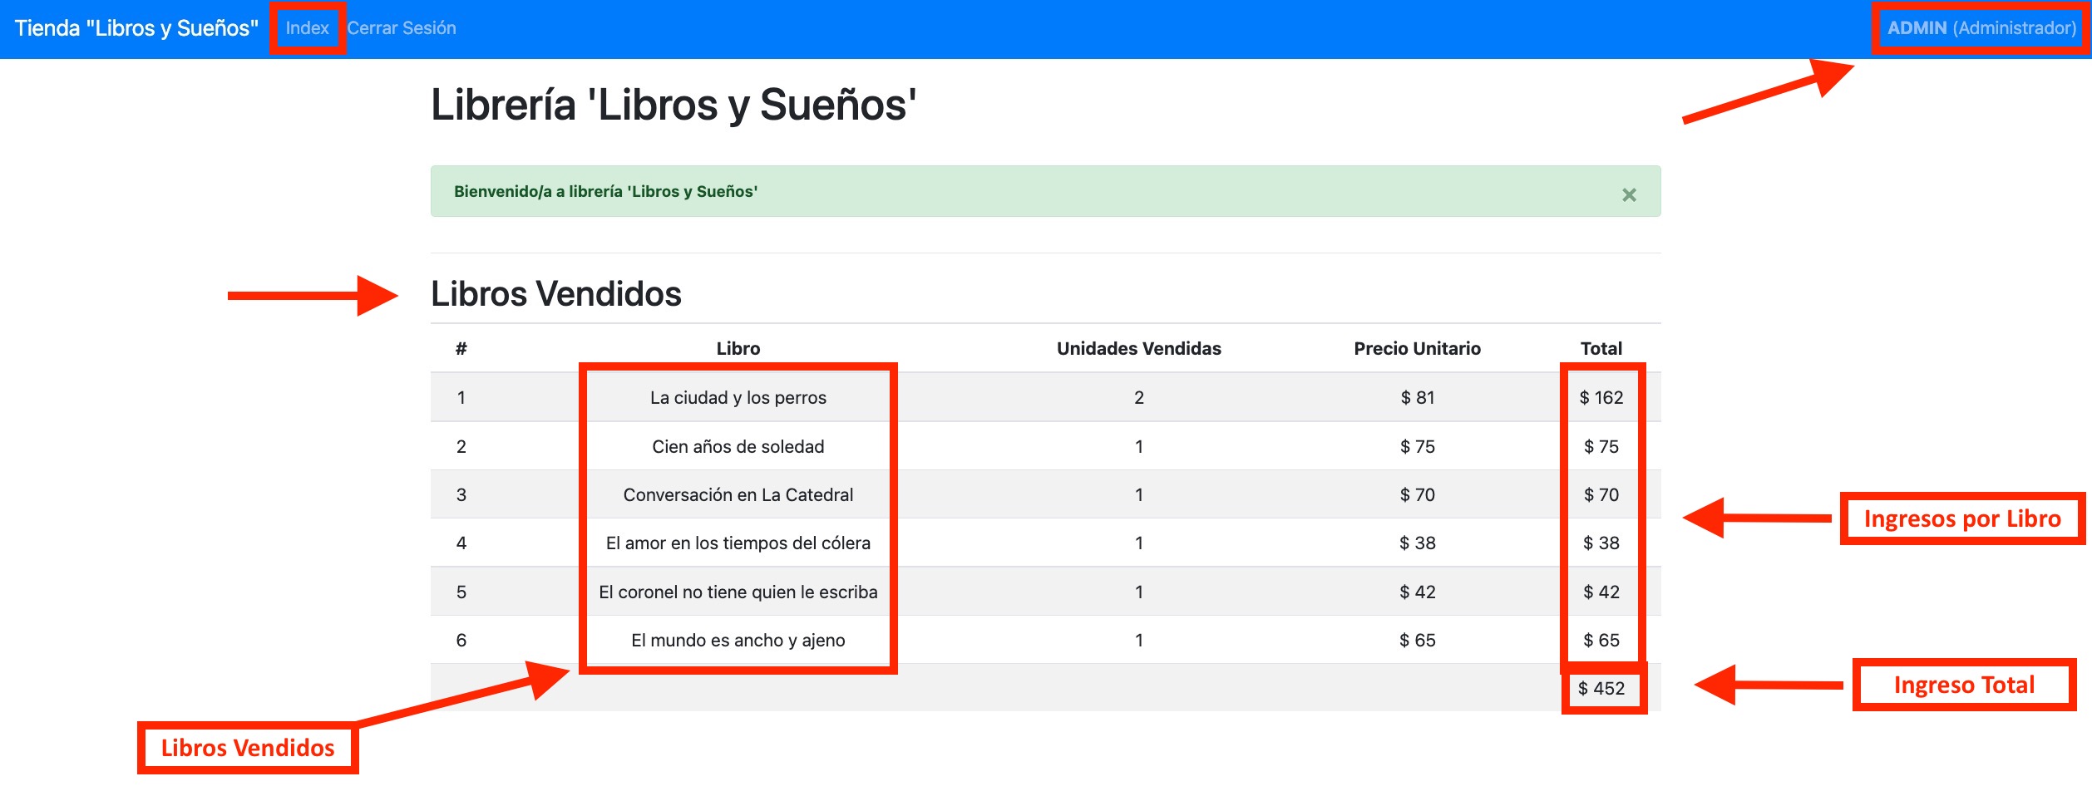Click the $ 162 total for row one

click(1601, 397)
